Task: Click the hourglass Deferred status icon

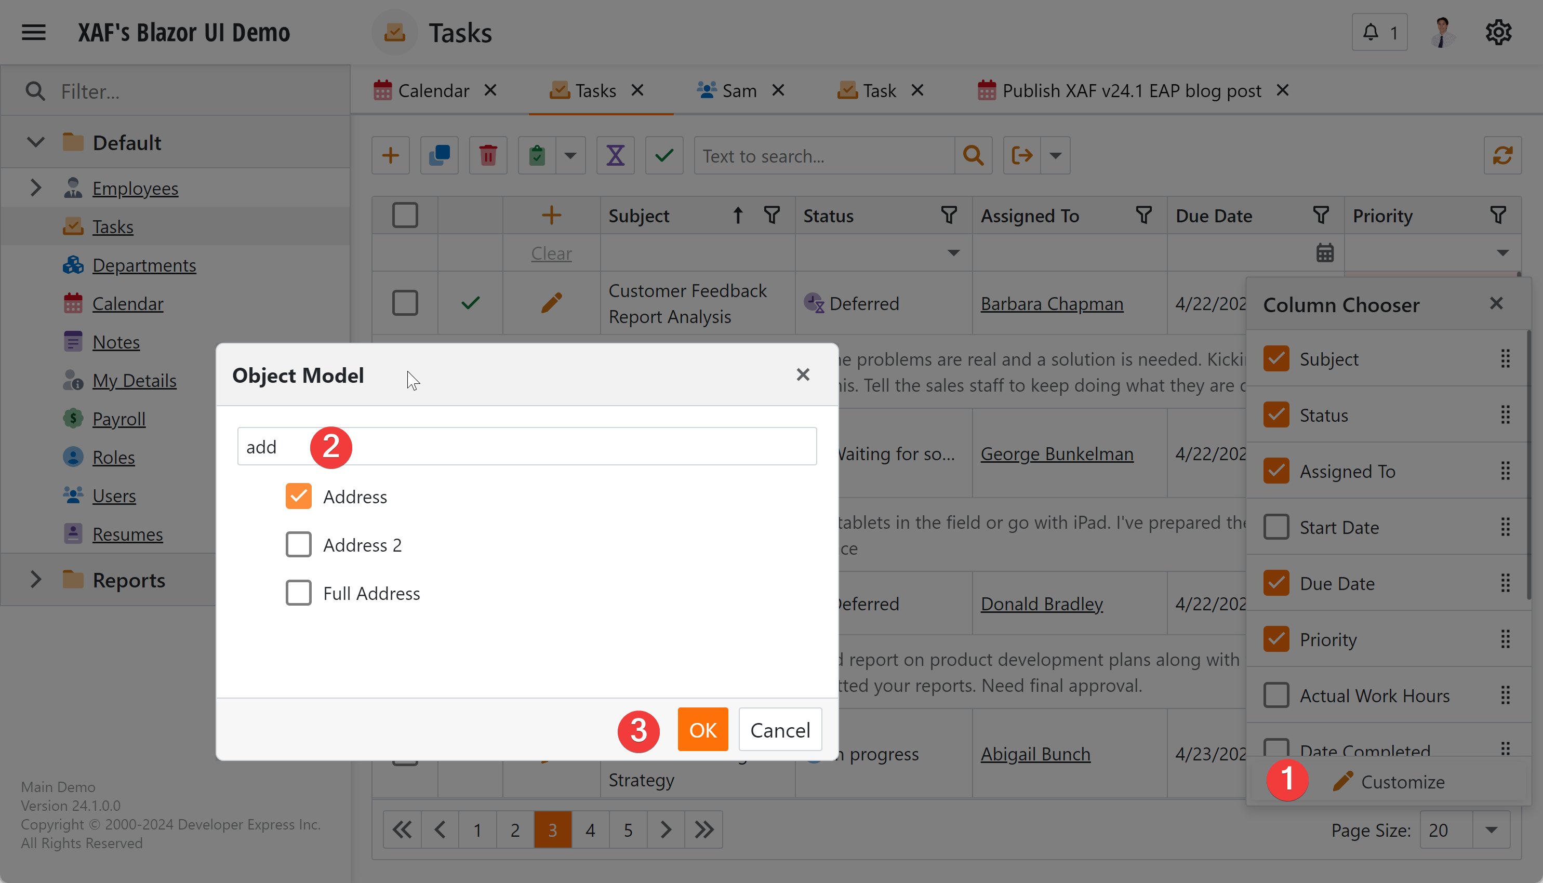Action: coord(615,156)
